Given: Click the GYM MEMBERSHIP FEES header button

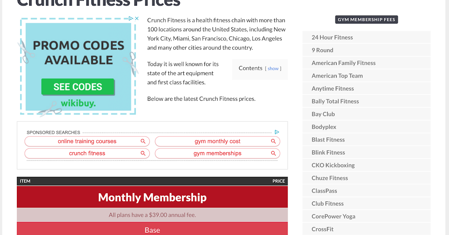Looking at the screenshot, I should pyautogui.click(x=366, y=19).
